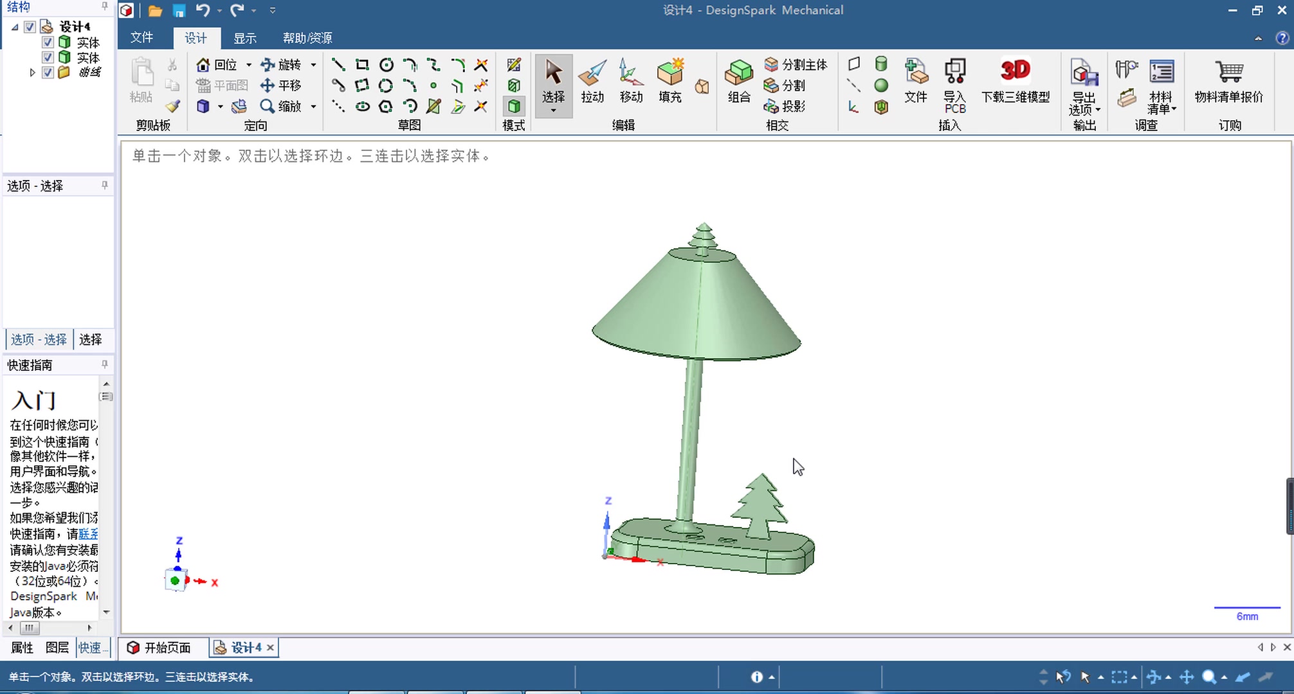The height and width of the screenshot is (694, 1294).
Task: Switch to the 显示 ribbon tab
Action: 244,38
